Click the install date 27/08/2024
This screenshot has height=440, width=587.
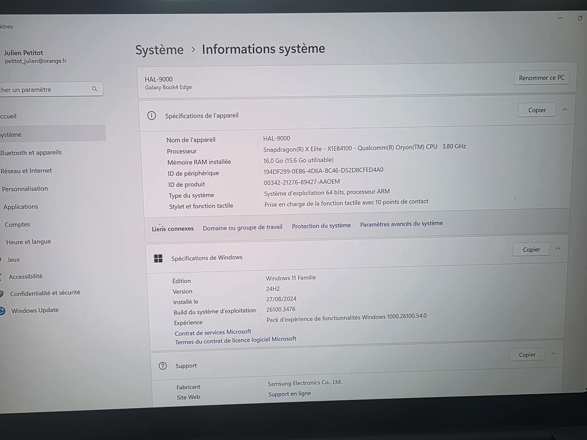coord(281,299)
